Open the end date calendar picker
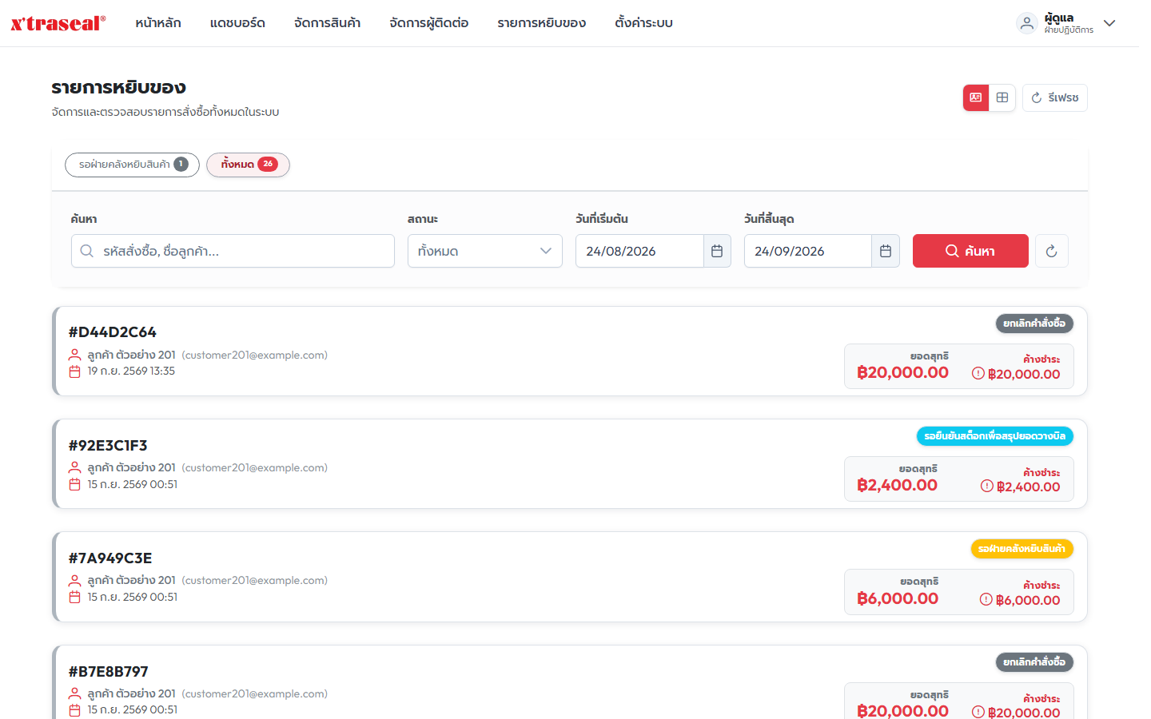The image size is (1151, 719). click(x=886, y=251)
